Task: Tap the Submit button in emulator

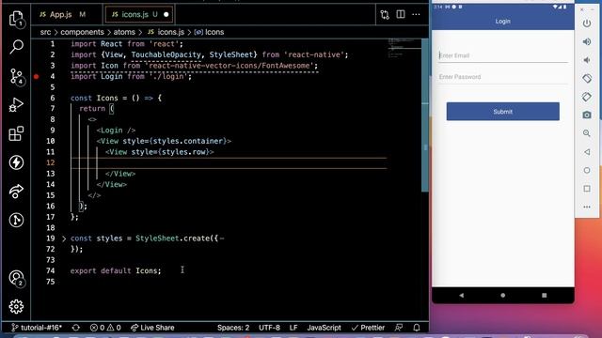Action: coord(502,112)
